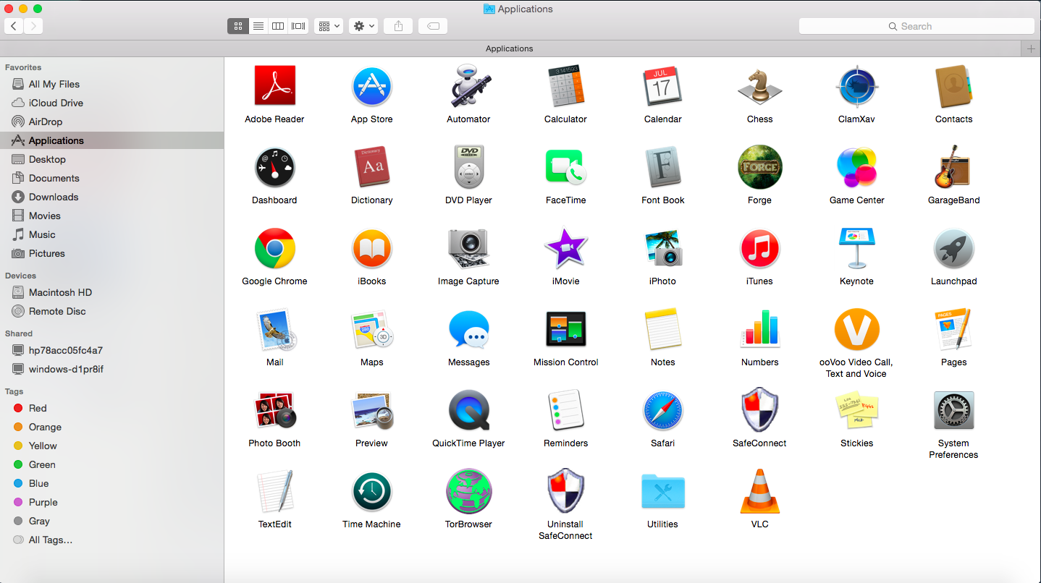Select the TorBrowser globe icon
Image resolution: width=1041 pixels, height=583 pixels.
(x=468, y=491)
